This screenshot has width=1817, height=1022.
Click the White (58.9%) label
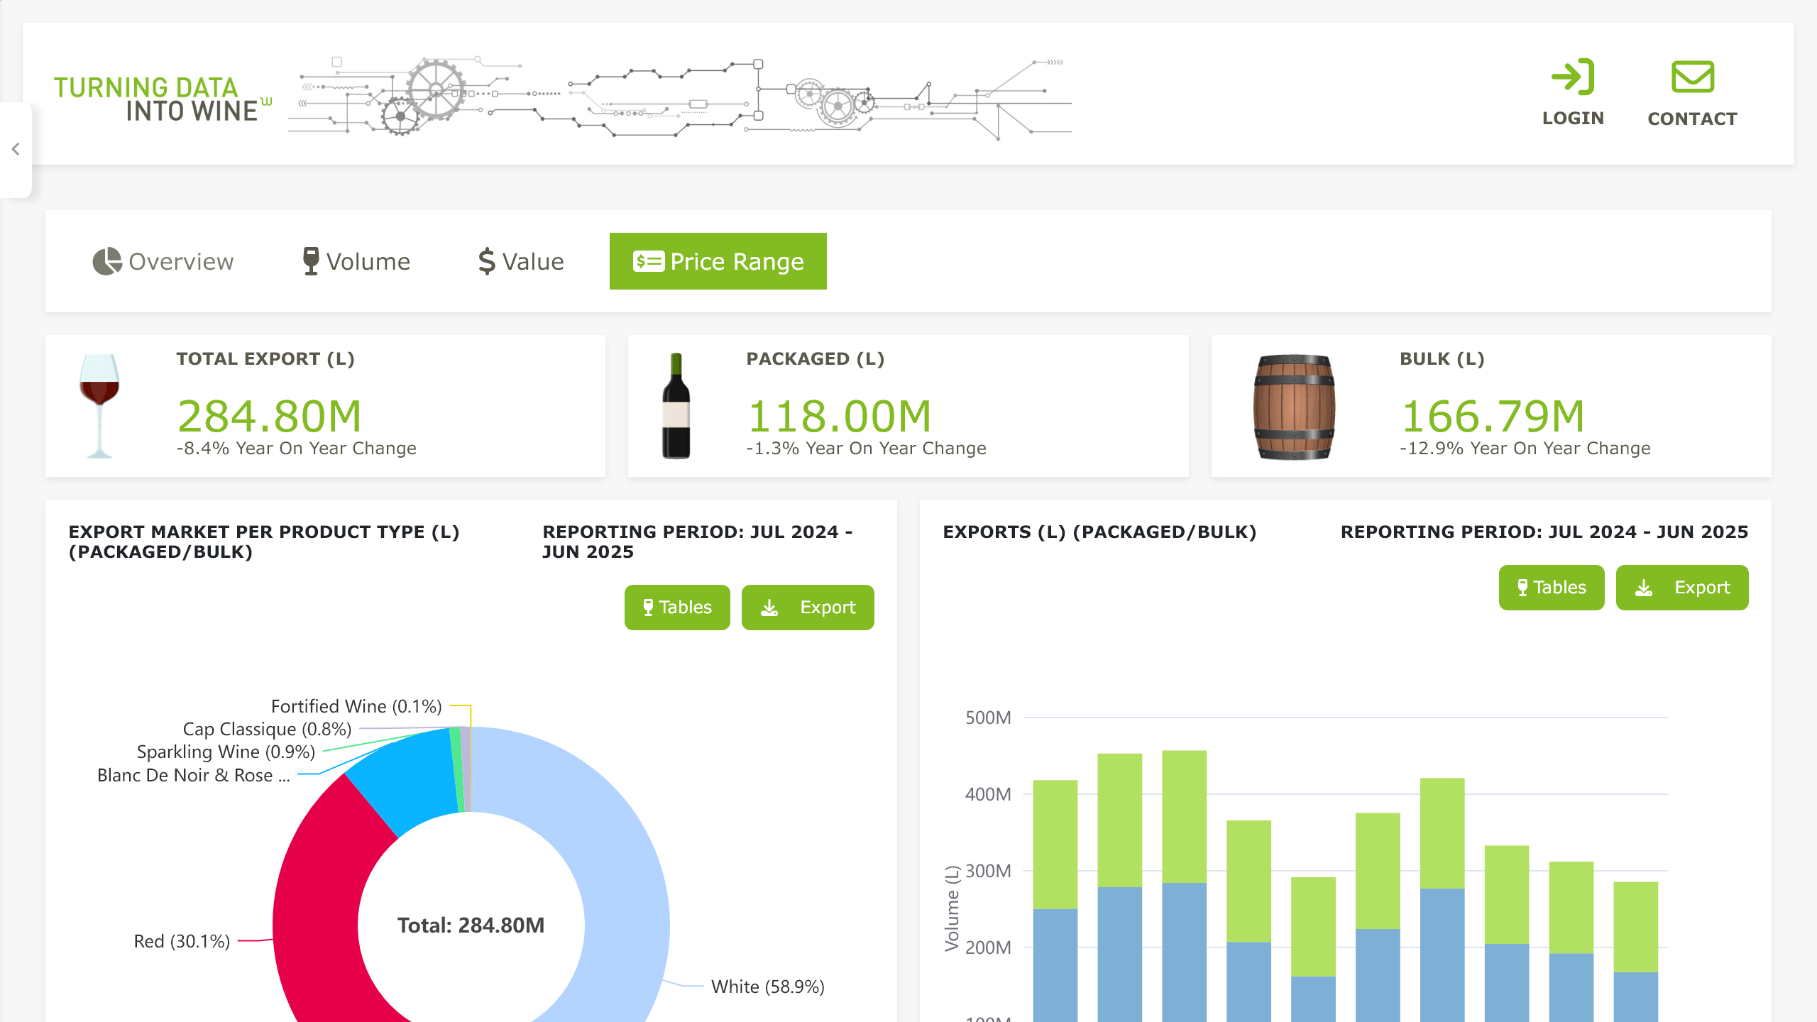768,987
